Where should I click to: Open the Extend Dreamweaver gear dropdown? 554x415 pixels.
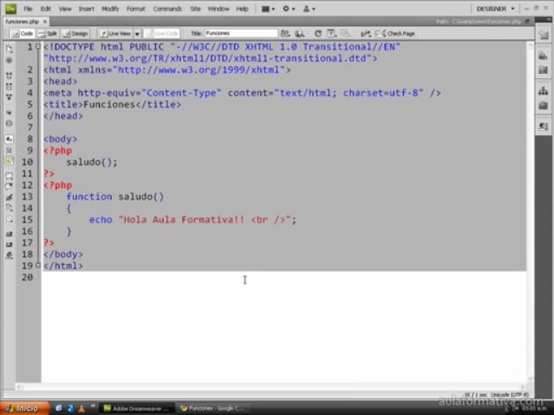coord(289,9)
